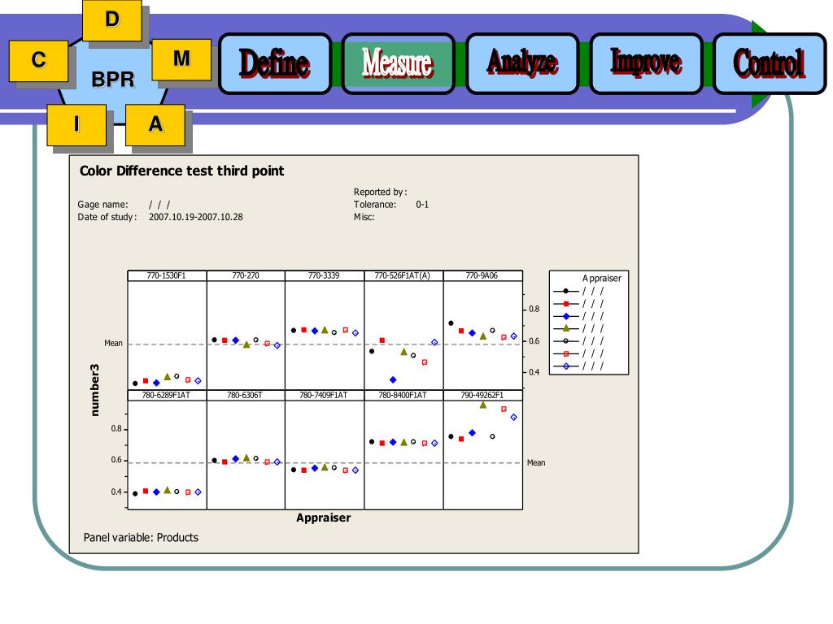Click the olive triangle point in 770-1530F1 panel
This screenshot has width=833, height=624.
click(x=168, y=377)
